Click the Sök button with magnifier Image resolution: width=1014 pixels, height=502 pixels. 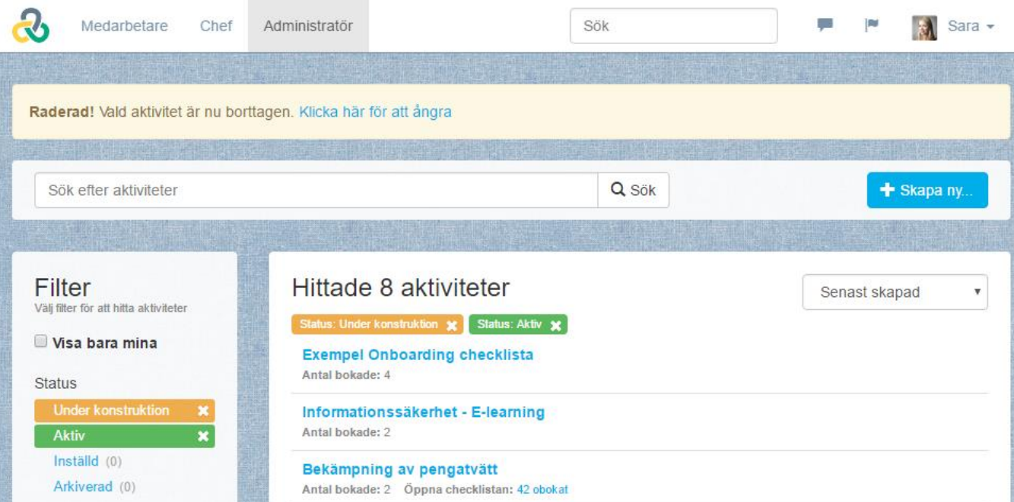[633, 190]
